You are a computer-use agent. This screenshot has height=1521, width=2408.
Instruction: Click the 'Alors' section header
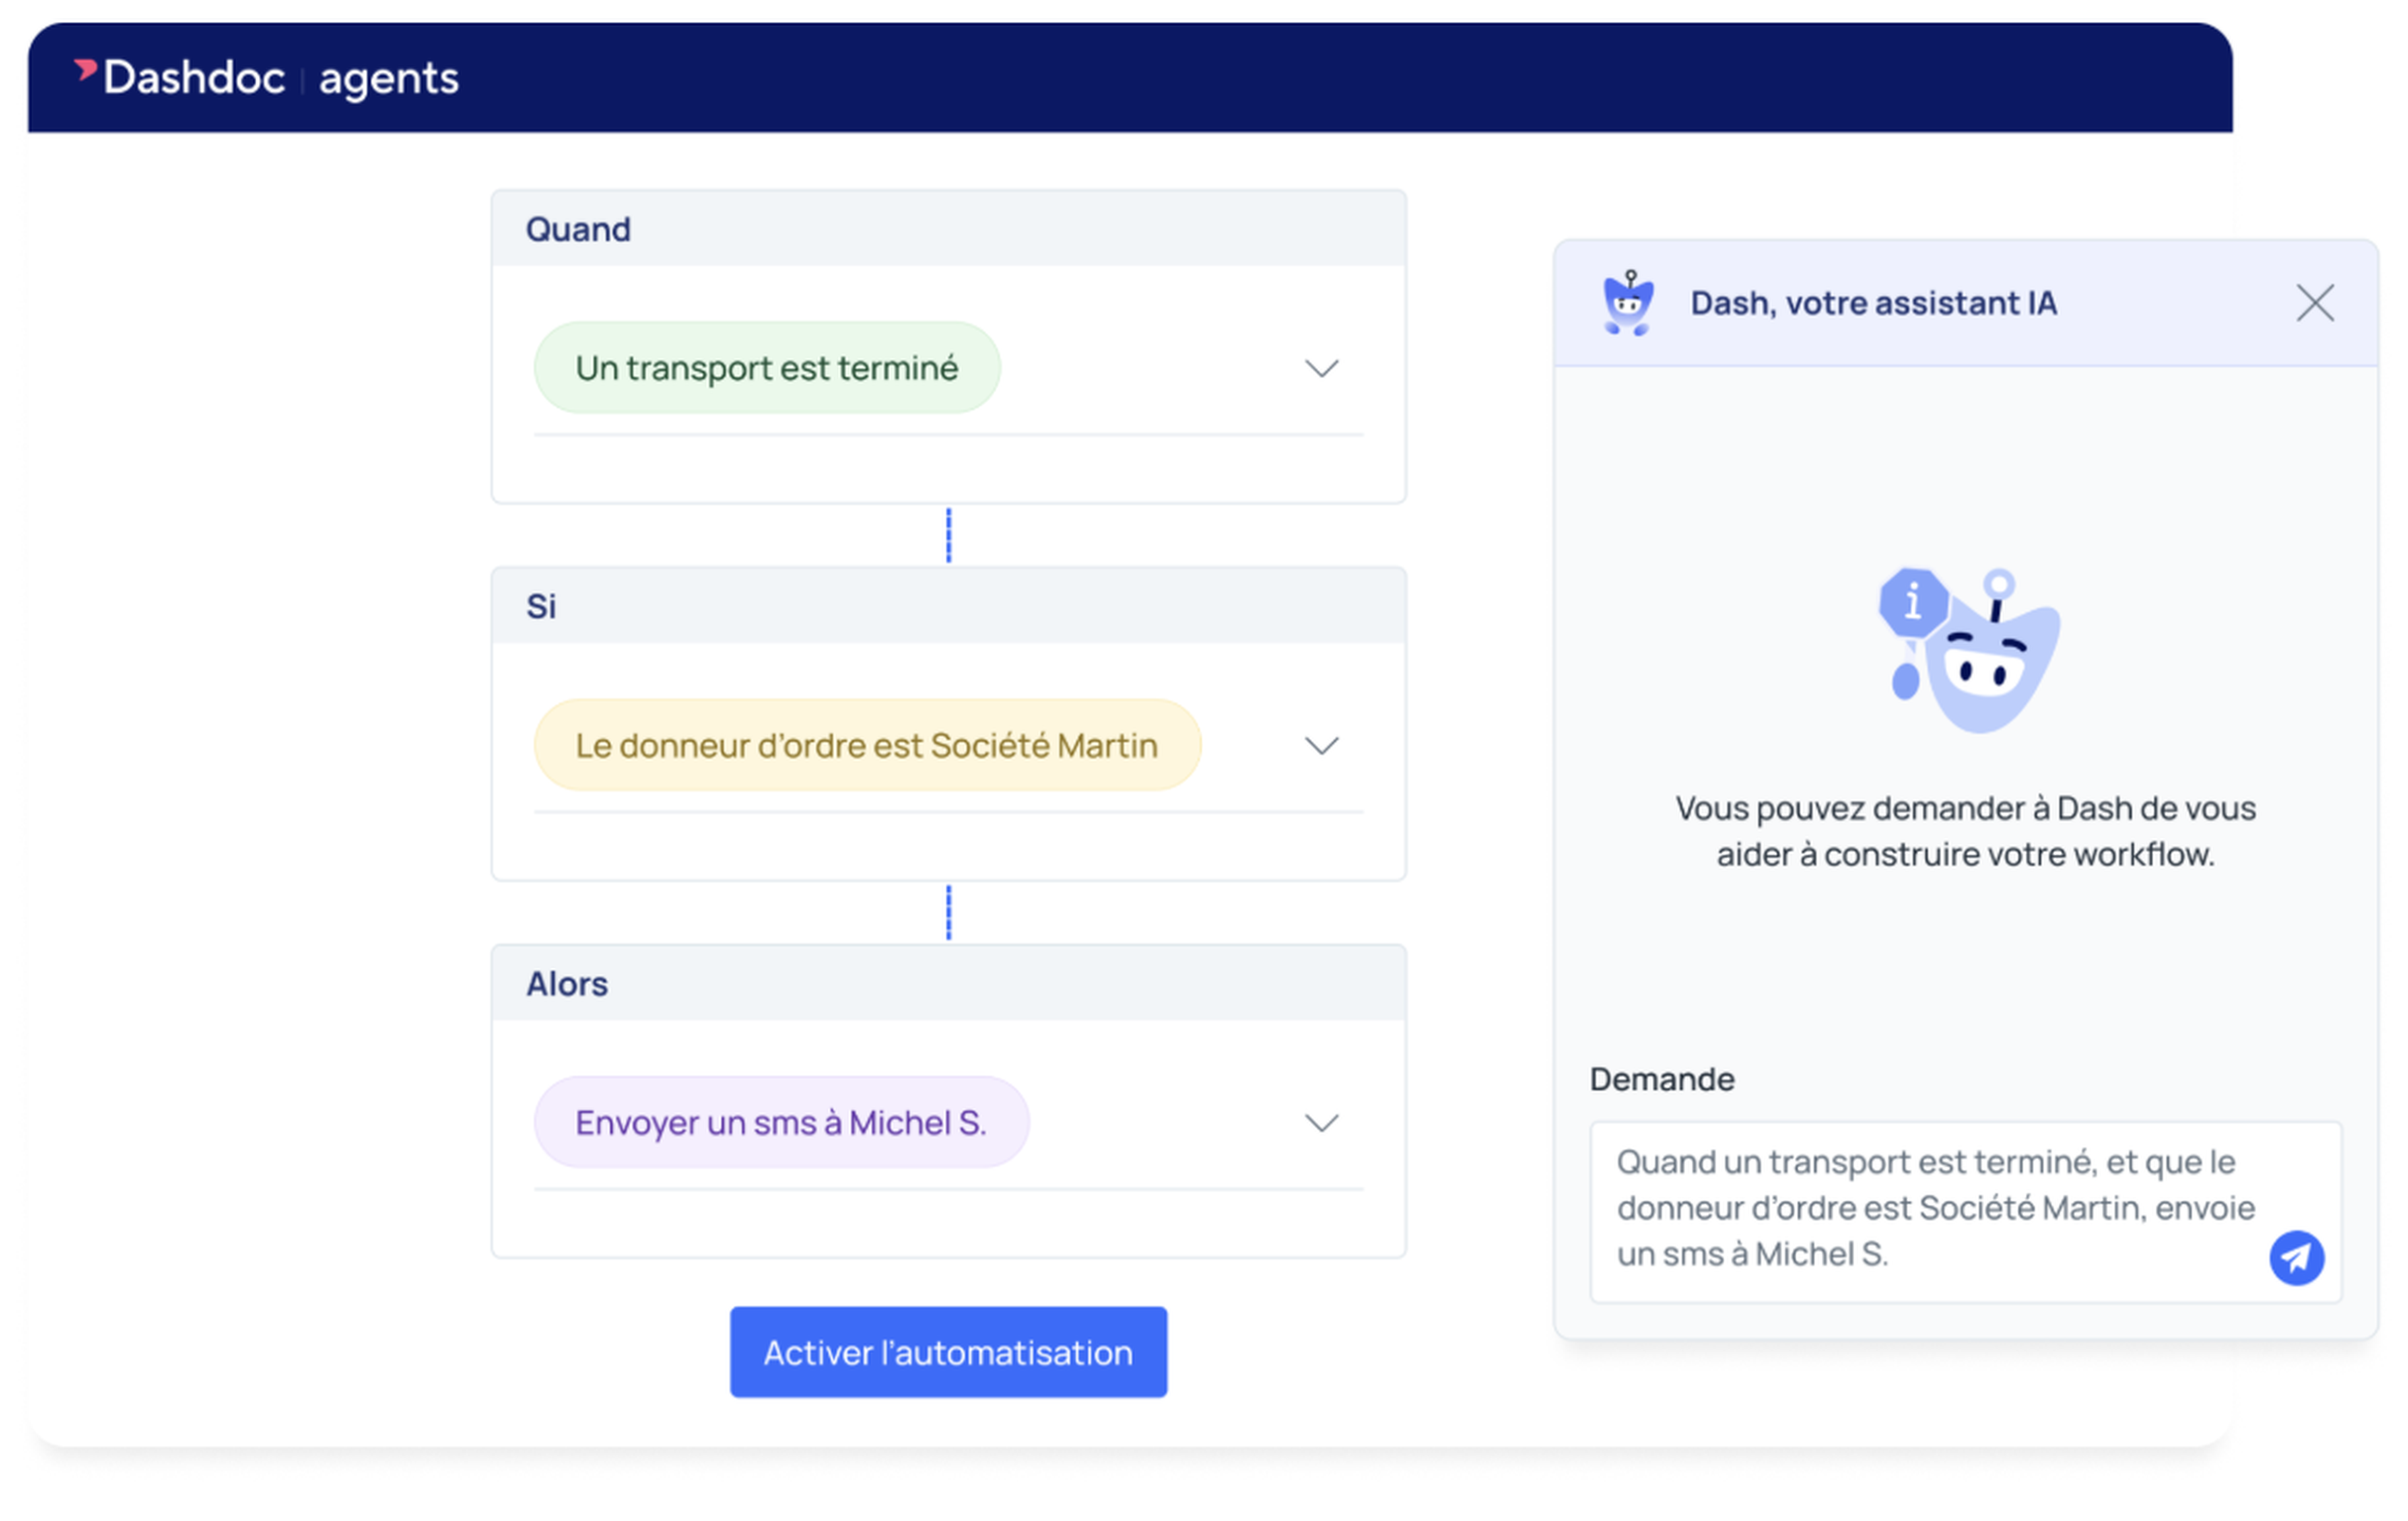coord(948,983)
